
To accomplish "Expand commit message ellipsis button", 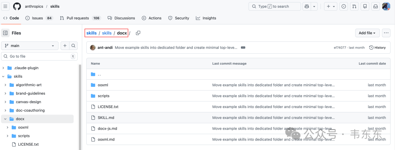I will click(x=243, y=47).
